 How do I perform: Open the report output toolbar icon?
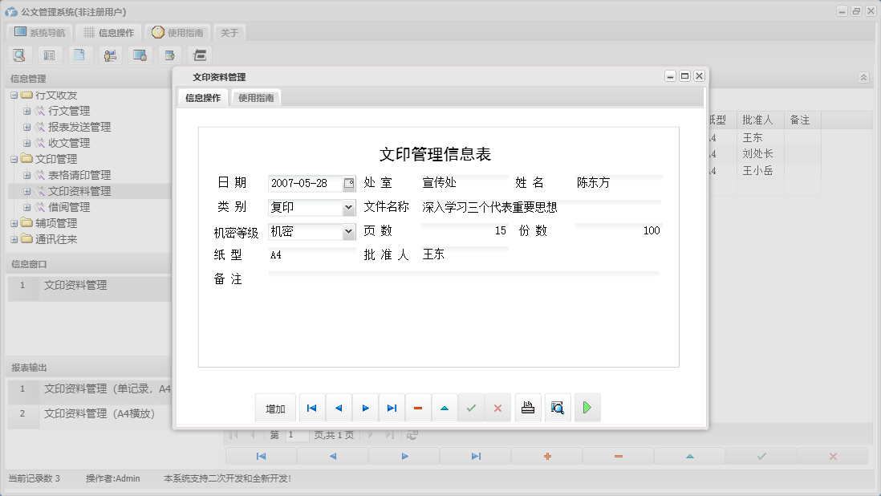point(169,55)
